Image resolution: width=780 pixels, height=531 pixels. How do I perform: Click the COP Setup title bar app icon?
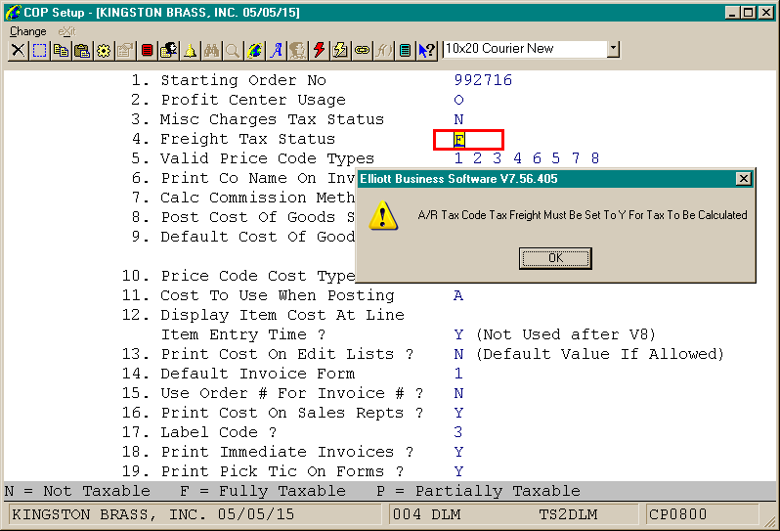(13, 12)
